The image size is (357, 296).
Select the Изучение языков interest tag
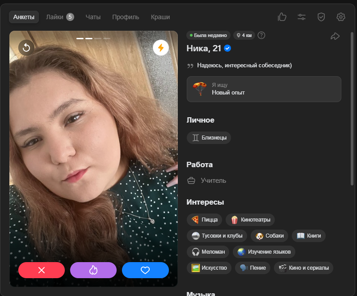pyautogui.click(x=264, y=252)
